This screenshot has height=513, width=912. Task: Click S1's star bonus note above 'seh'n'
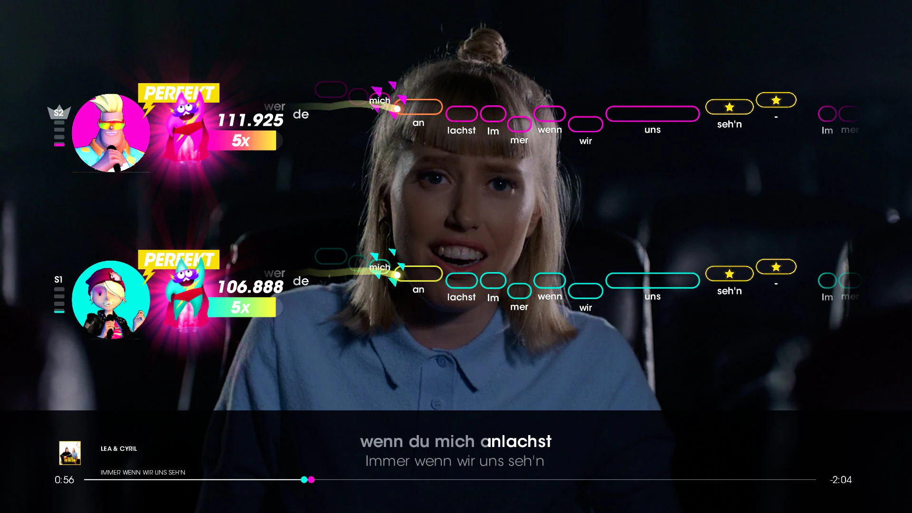pos(729,274)
